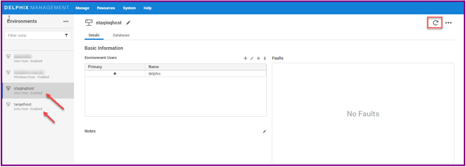Add a new environment user
The height and width of the screenshot is (167, 466).
click(245, 58)
